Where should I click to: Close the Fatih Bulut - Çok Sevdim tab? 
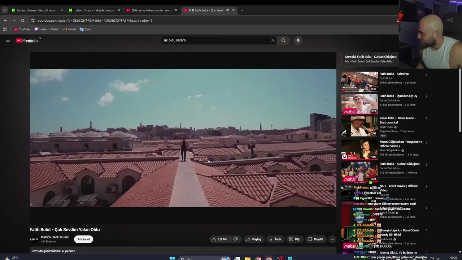click(x=234, y=10)
